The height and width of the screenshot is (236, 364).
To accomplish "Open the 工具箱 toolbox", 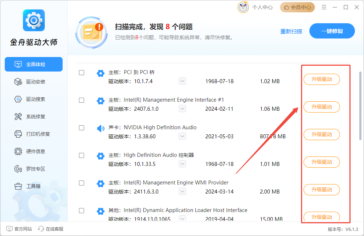I will (27, 186).
